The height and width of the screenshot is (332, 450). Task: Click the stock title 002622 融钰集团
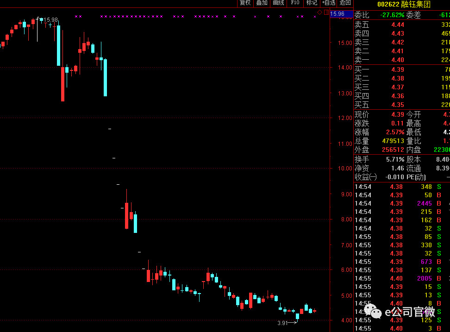[404, 5]
